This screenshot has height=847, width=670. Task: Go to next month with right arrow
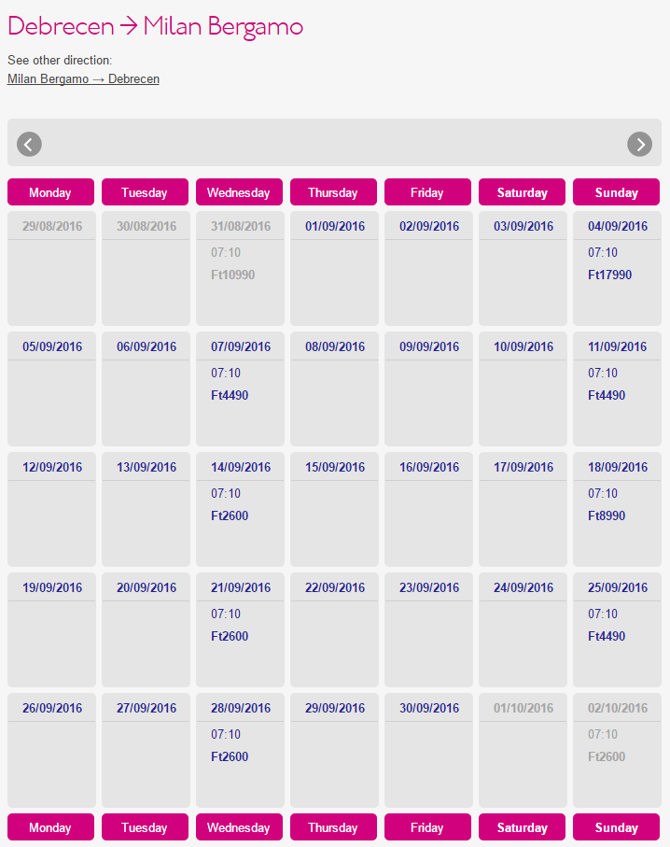(640, 144)
